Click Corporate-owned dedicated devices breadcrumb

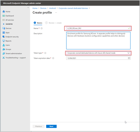[73, 8]
